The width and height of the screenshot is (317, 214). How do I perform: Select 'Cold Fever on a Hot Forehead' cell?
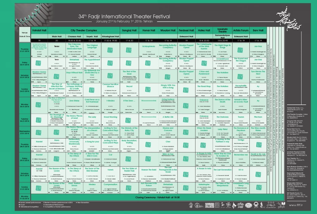tap(92, 105)
